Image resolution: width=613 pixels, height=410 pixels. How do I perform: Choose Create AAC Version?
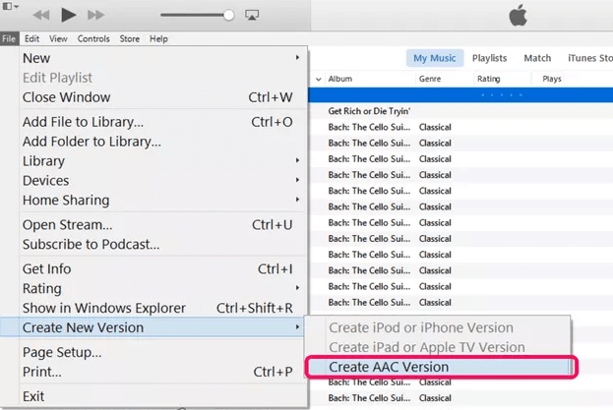pos(388,367)
